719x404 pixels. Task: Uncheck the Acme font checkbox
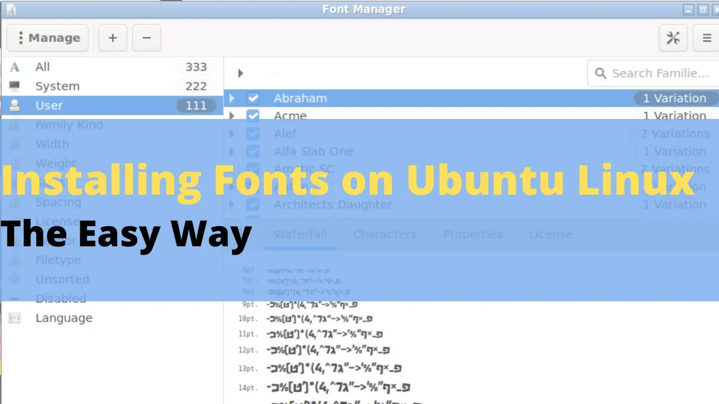point(253,116)
